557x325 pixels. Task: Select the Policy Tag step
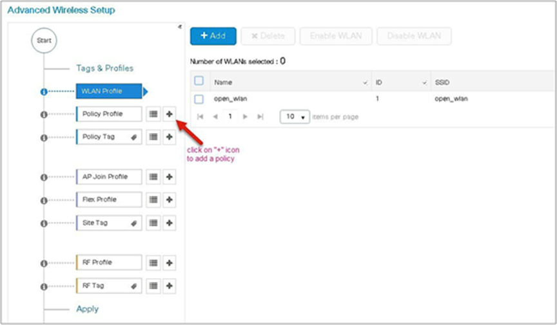(x=109, y=137)
